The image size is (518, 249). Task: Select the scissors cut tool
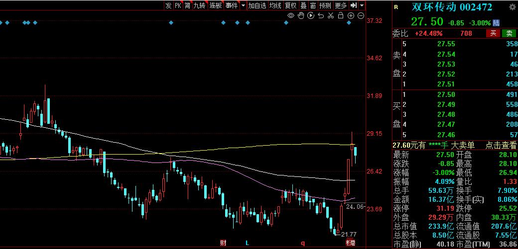coord(331,15)
